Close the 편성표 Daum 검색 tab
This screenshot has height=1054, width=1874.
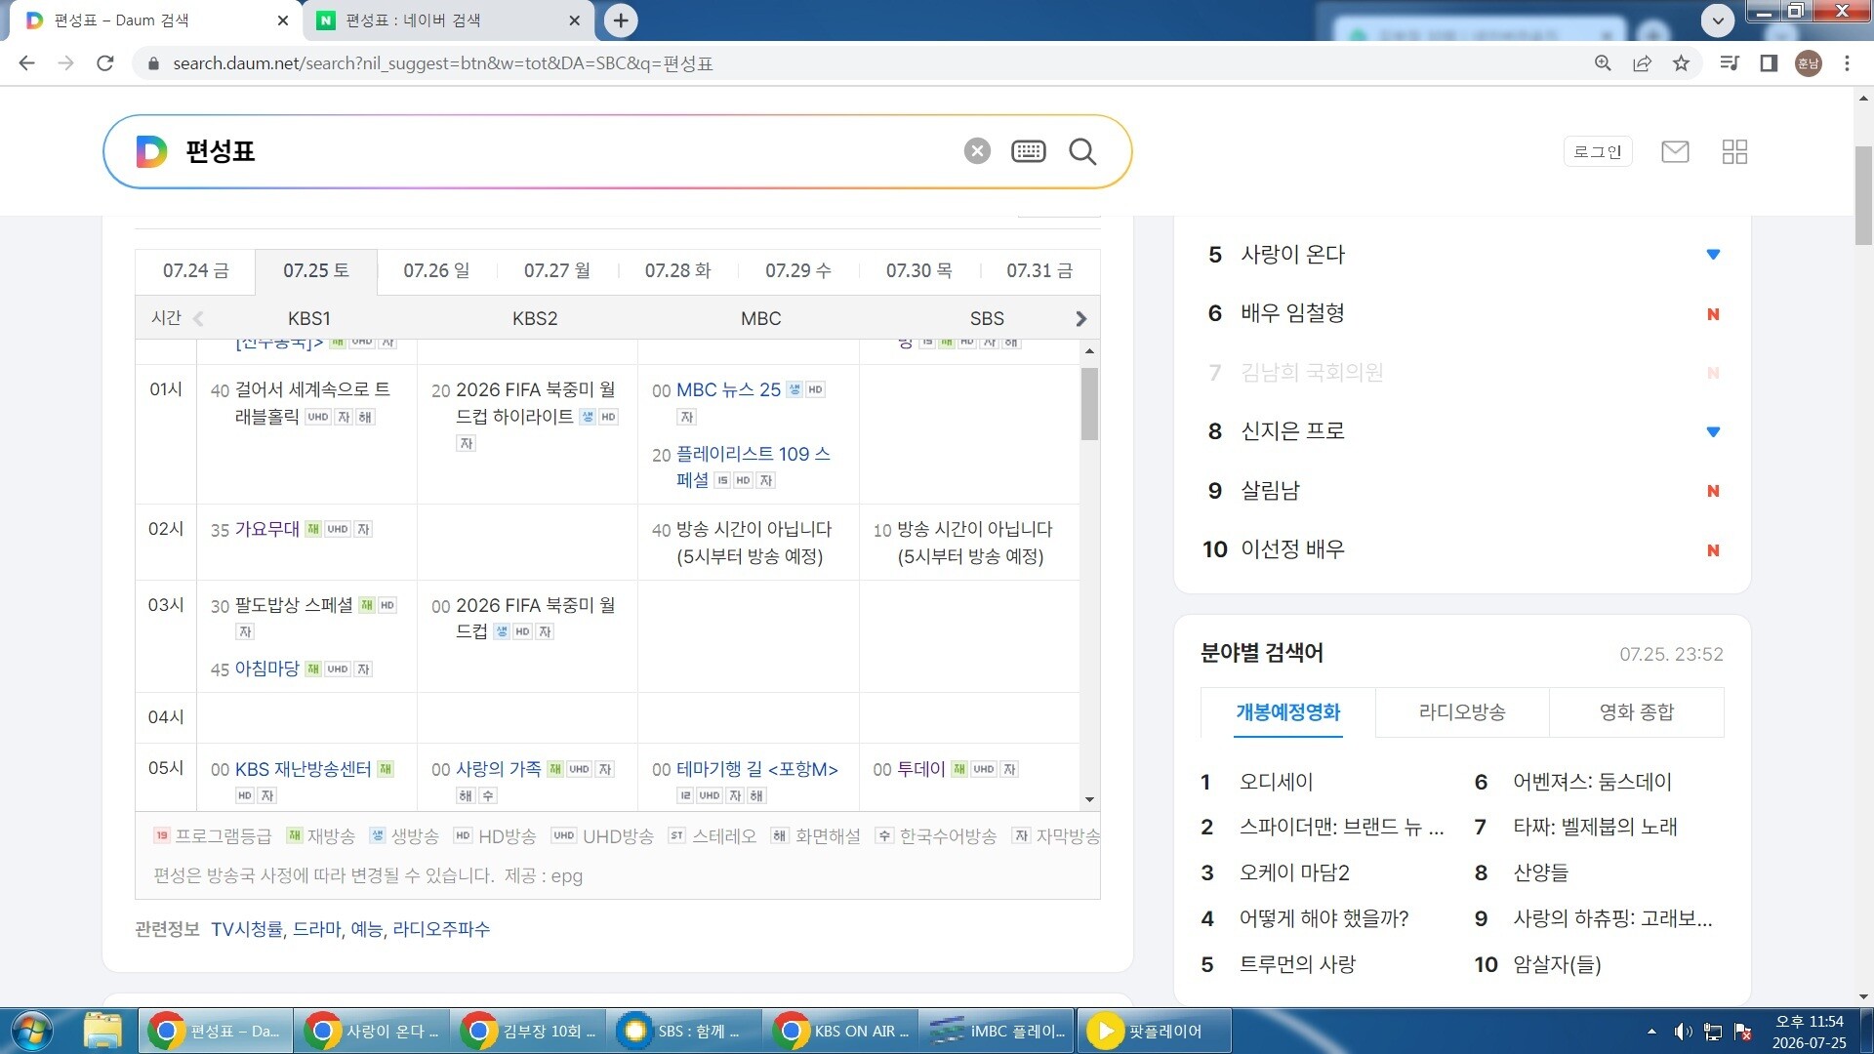[x=283, y=20]
